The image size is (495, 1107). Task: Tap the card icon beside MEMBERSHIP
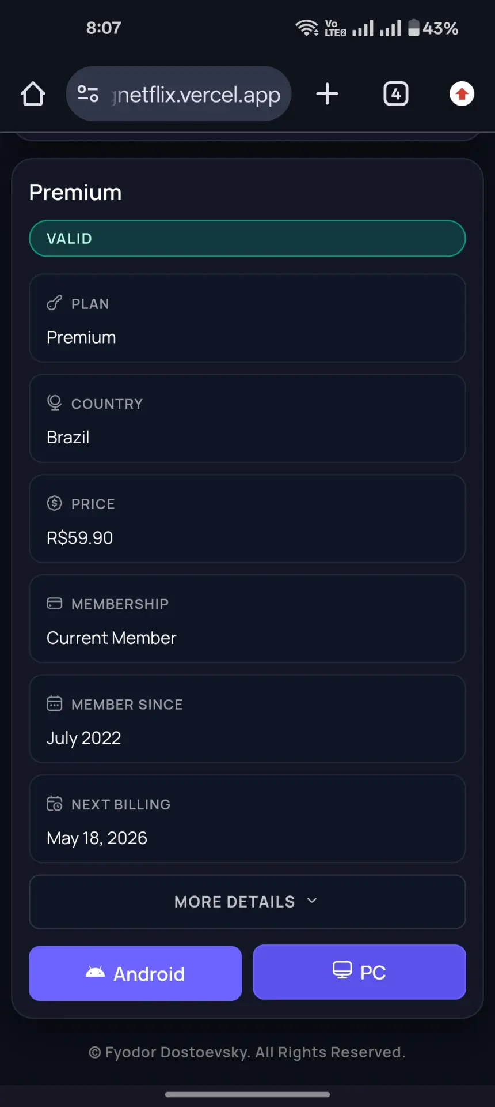tap(54, 604)
